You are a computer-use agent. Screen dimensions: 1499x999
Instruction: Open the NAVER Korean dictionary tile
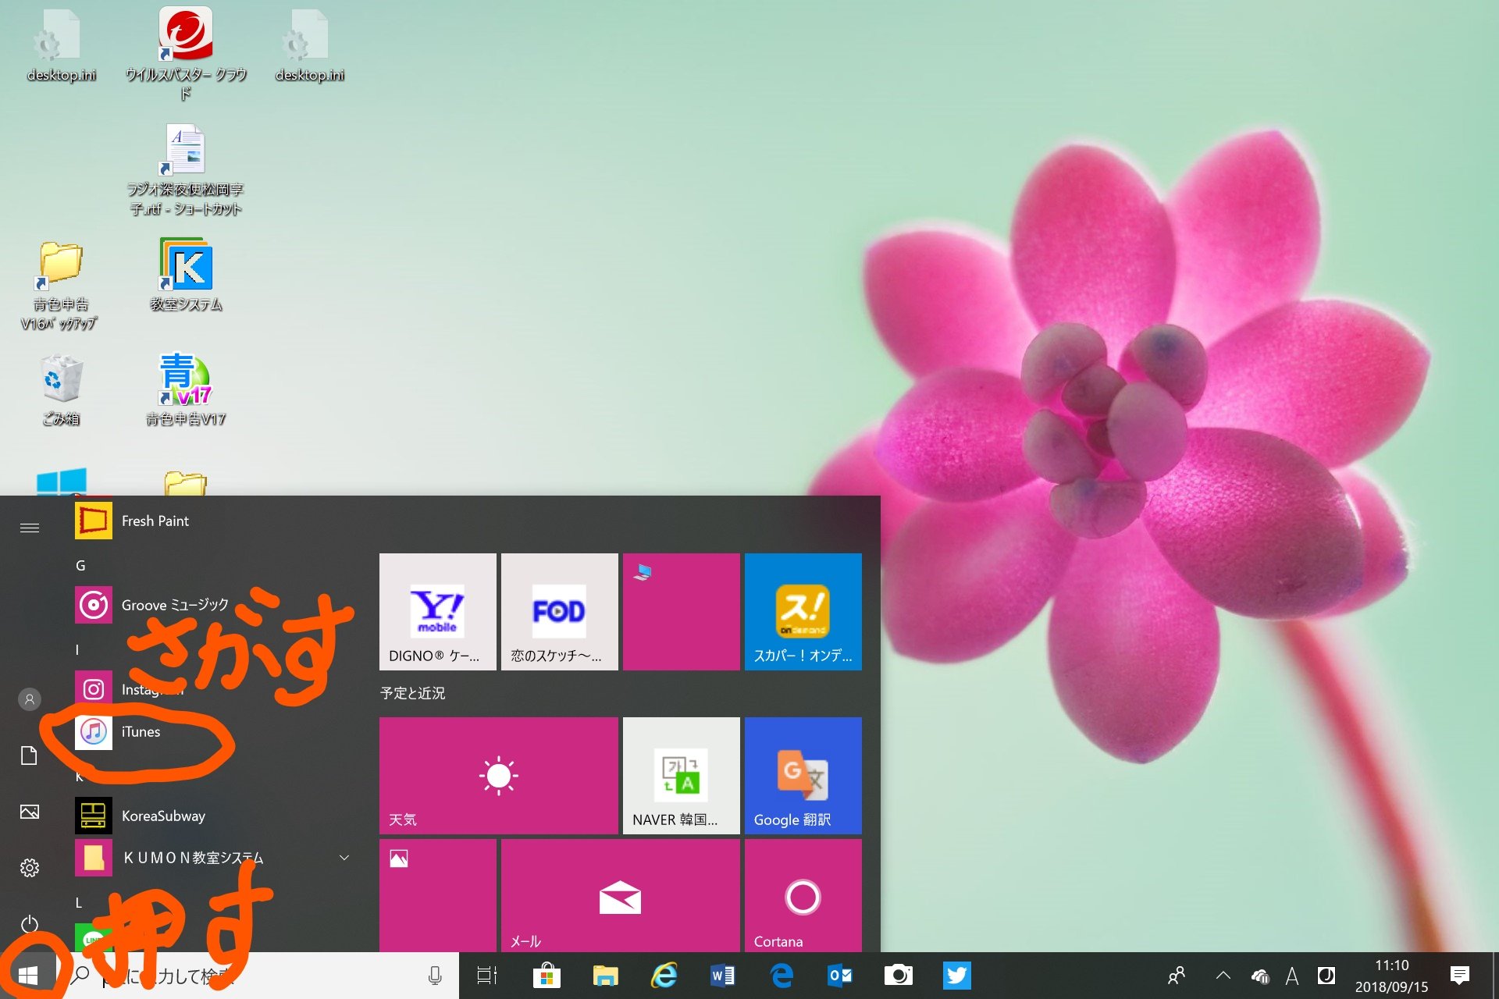coord(681,775)
